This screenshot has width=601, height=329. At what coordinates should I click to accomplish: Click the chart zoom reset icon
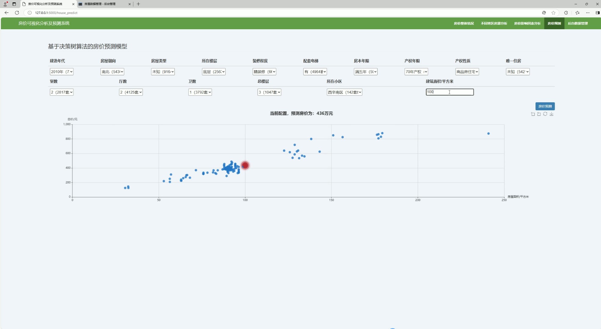(539, 114)
